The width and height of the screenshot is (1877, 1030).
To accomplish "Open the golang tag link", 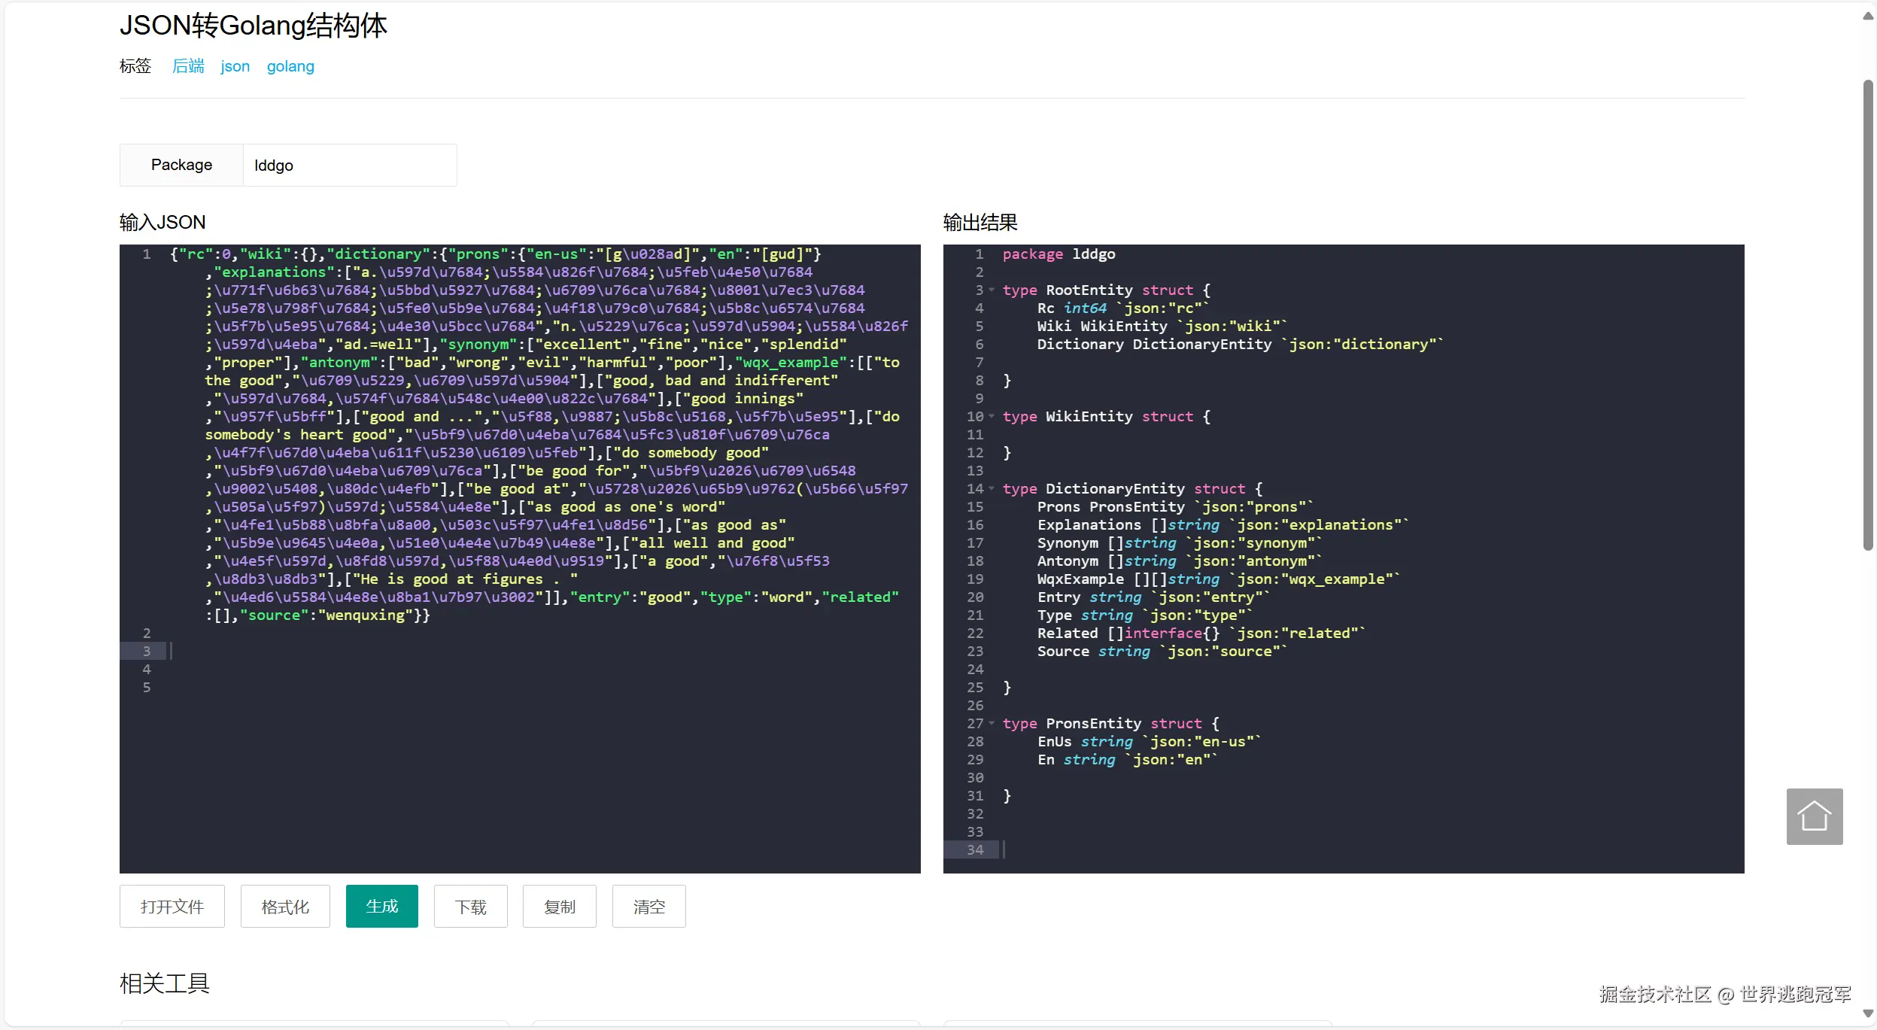I will [290, 66].
